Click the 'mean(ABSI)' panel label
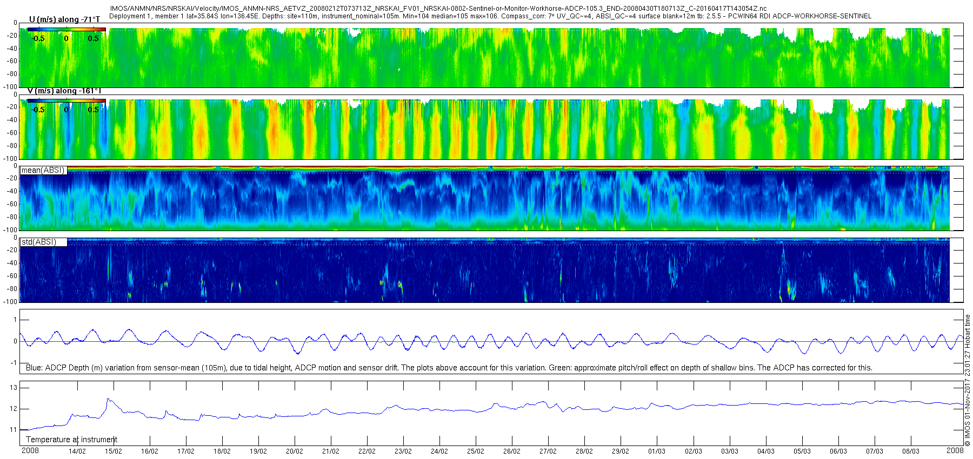This screenshot has width=973, height=459. (x=43, y=170)
